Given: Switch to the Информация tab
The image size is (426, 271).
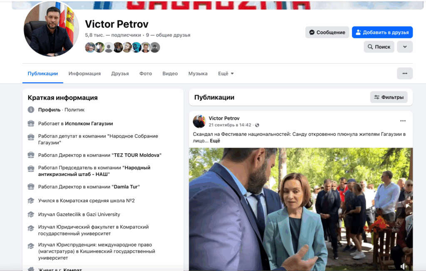Looking at the screenshot, I should pyautogui.click(x=84, y=74).
